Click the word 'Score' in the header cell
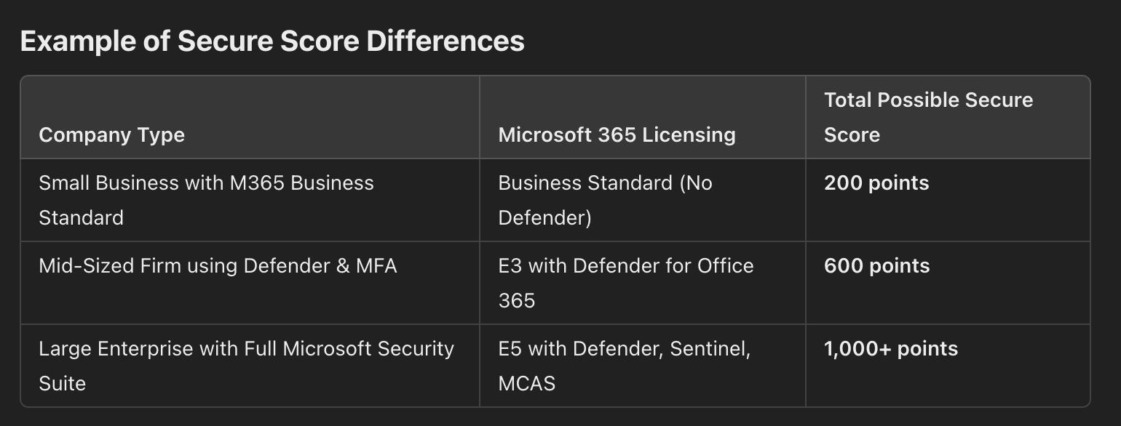Viewport: 1121px width, 426px height. point(852,135)
